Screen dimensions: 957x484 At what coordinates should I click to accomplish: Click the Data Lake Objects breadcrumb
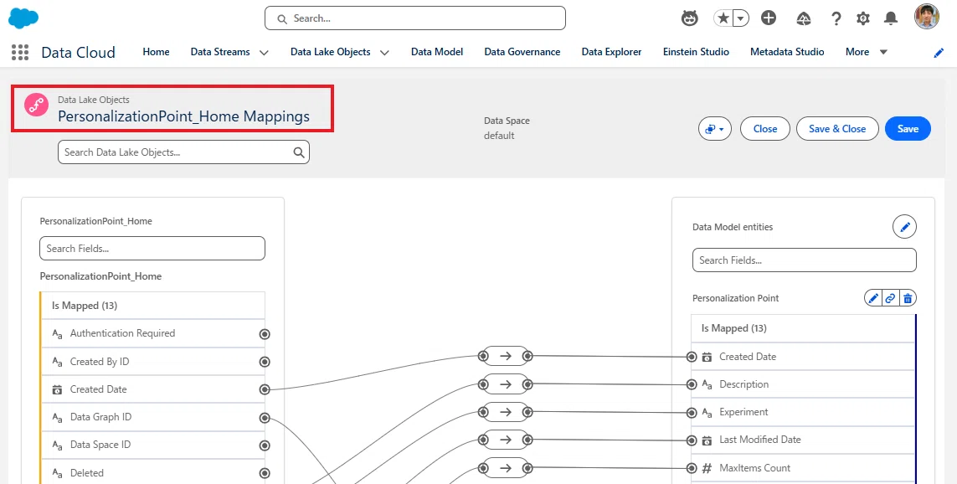pyautogui.click(x=94, y=100)
